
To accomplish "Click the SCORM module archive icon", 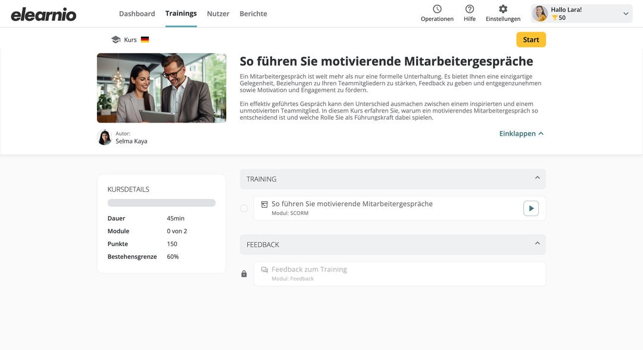I will pos(264,204).
